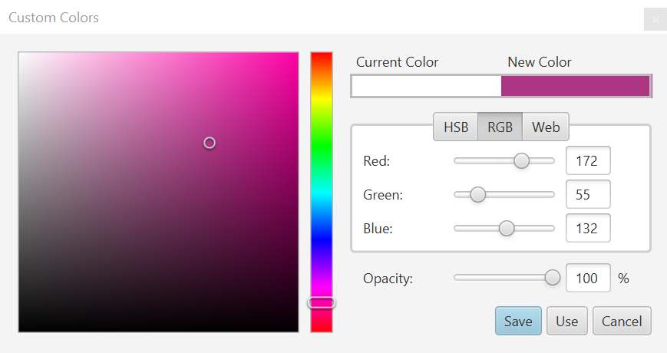Click the Opacity slider thumb

552,278
